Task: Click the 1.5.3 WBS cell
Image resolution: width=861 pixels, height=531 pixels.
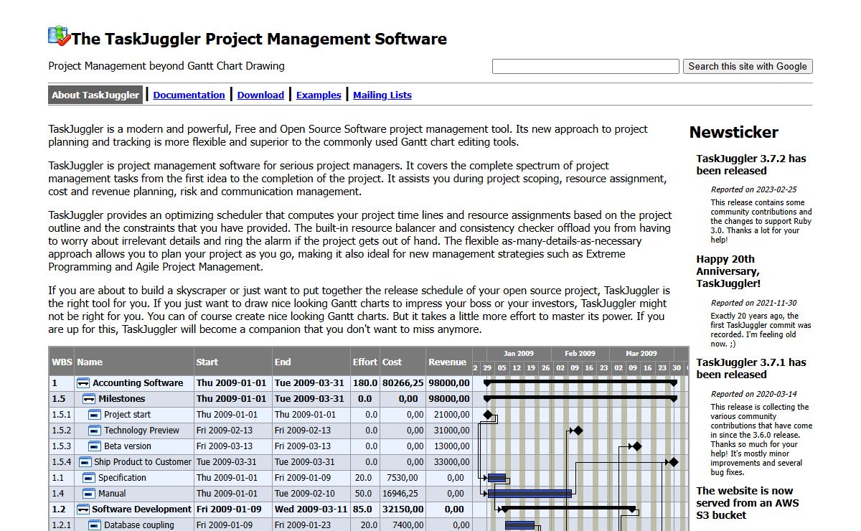Action: [62, 446]
